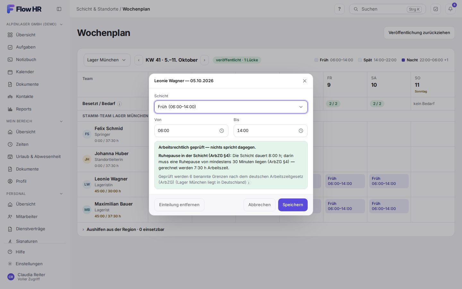Go to previous week arrow

(139, 60)
